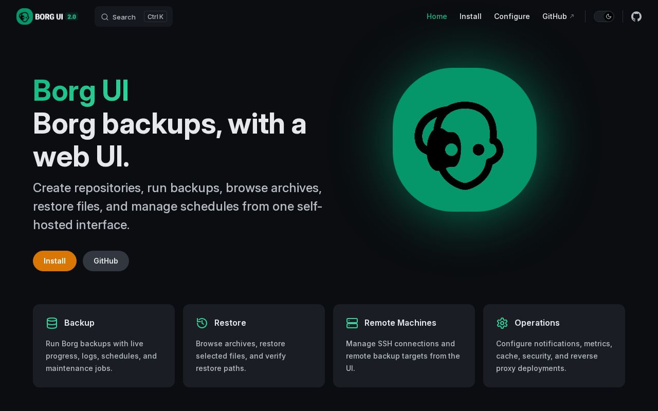Screen dimensions: 658x411
Task: Click the Remote Machines server icon
Action: [x=352, y=323]
